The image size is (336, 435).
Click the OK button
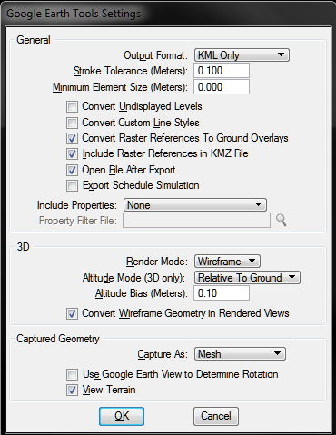tap(122, 416)
